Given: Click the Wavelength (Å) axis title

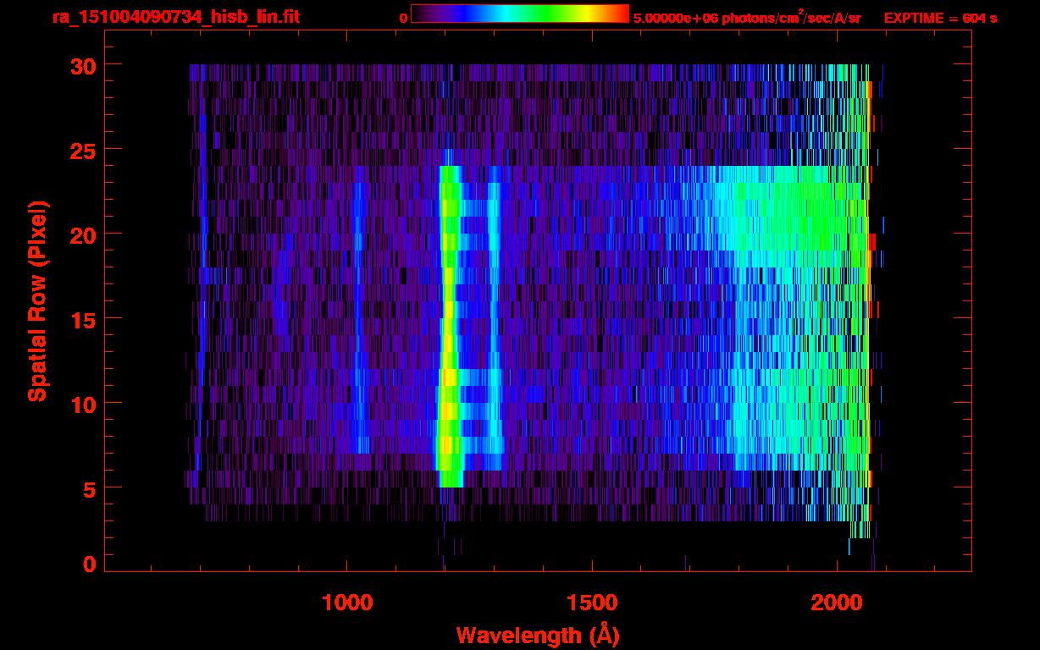Looking at the screenshot, I should click(538, 635).
